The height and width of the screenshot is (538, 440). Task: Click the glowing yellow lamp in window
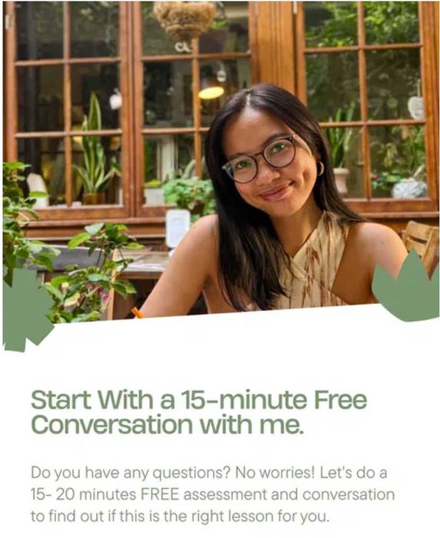211,92
